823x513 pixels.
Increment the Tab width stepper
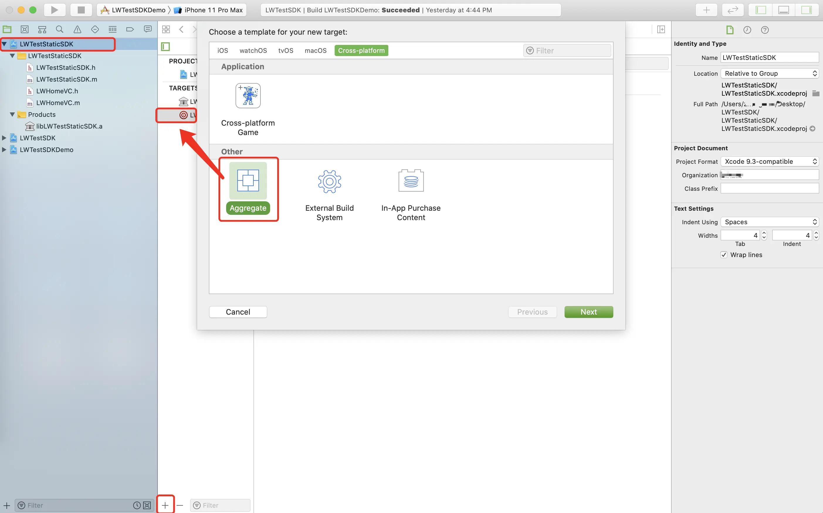coord(764,233)
